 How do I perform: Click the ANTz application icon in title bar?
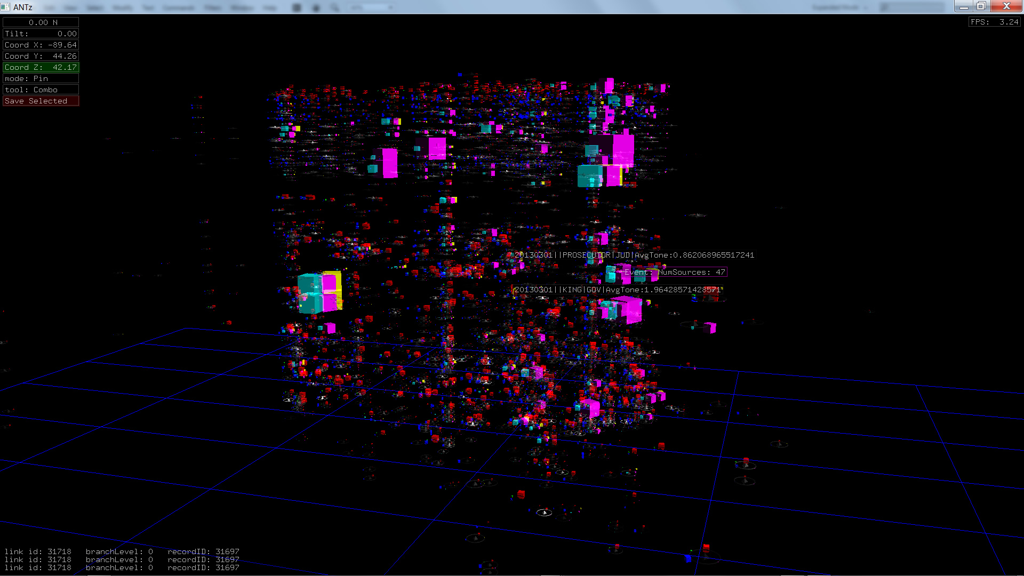[x=5, y=7]
